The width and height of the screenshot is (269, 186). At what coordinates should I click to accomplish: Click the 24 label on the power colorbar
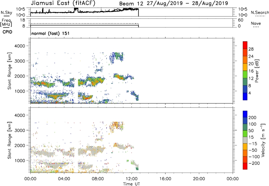[251, 56]
